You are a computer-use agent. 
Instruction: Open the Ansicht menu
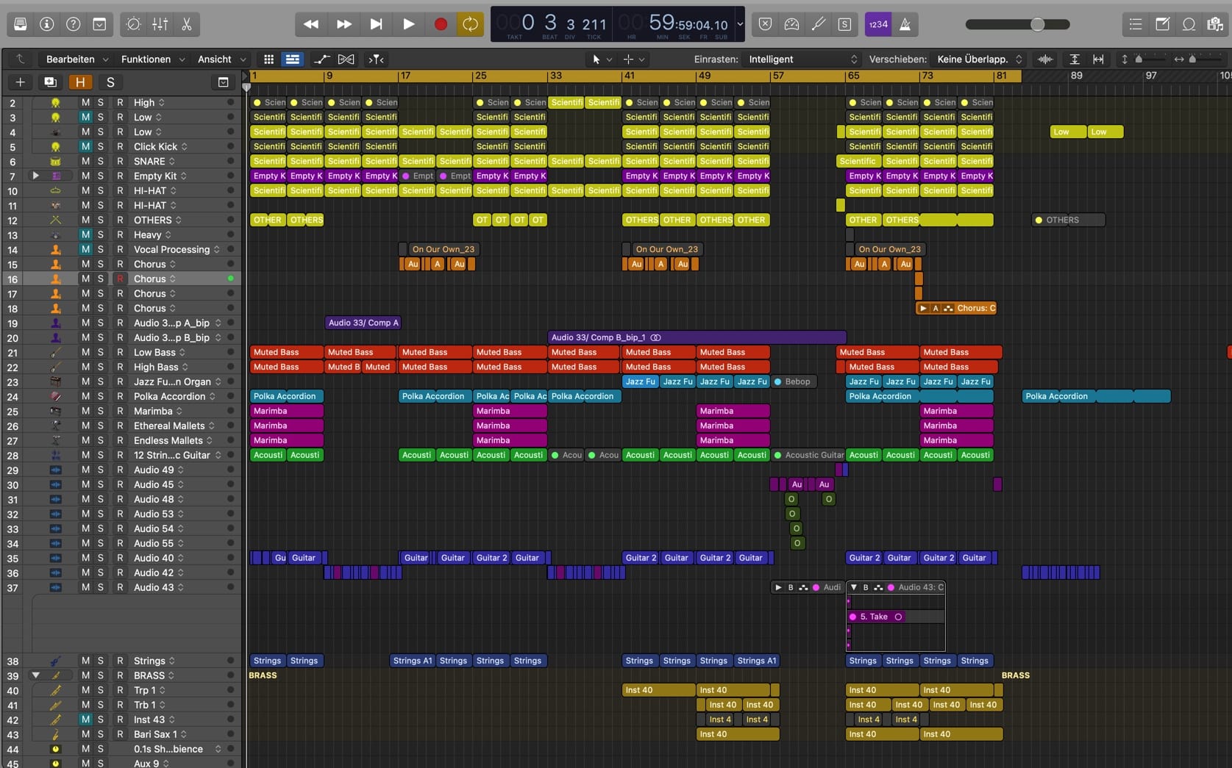click(216, 59)
